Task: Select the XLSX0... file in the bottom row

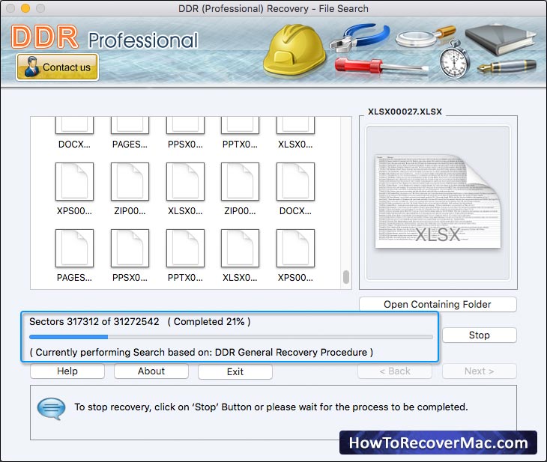Action: tap(240, 255)
